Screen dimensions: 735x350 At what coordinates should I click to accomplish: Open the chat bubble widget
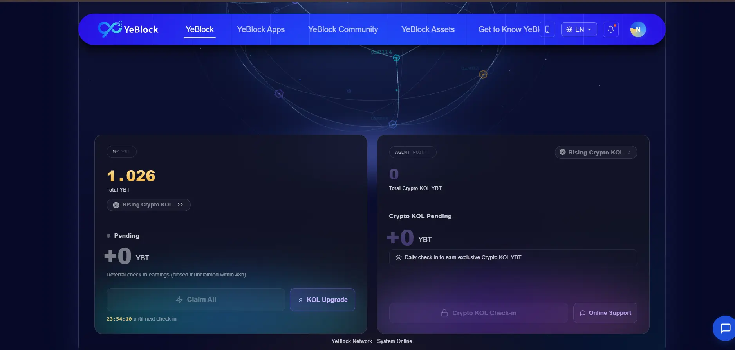pos(725,328)
